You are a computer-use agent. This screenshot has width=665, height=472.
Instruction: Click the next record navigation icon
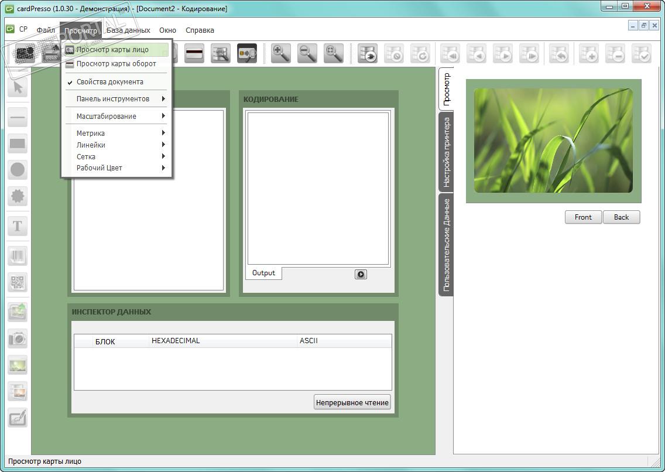(503, 53)
